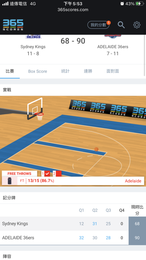The image size is (146, 260).
Task: Tap the first free throw checkmark box
Action: 47,174
